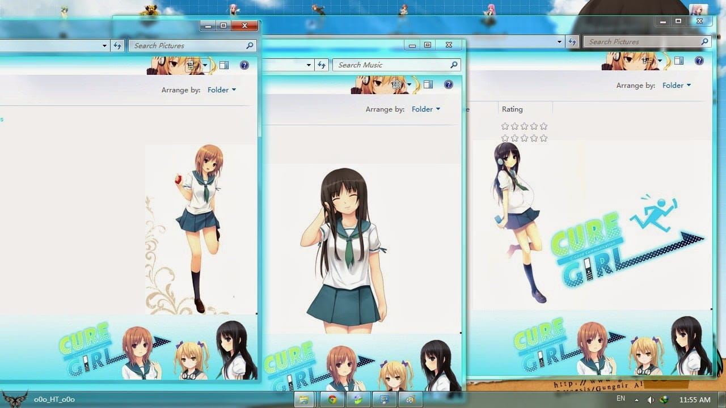Expand the address history in the active Pictures window
Screen dimensions: 726x408
104,46
